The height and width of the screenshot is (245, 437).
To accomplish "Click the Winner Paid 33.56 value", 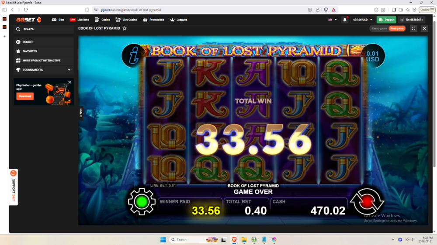I will (x=206, y=211).
